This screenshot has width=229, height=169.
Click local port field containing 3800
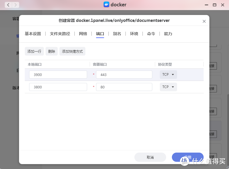[58, 87]
